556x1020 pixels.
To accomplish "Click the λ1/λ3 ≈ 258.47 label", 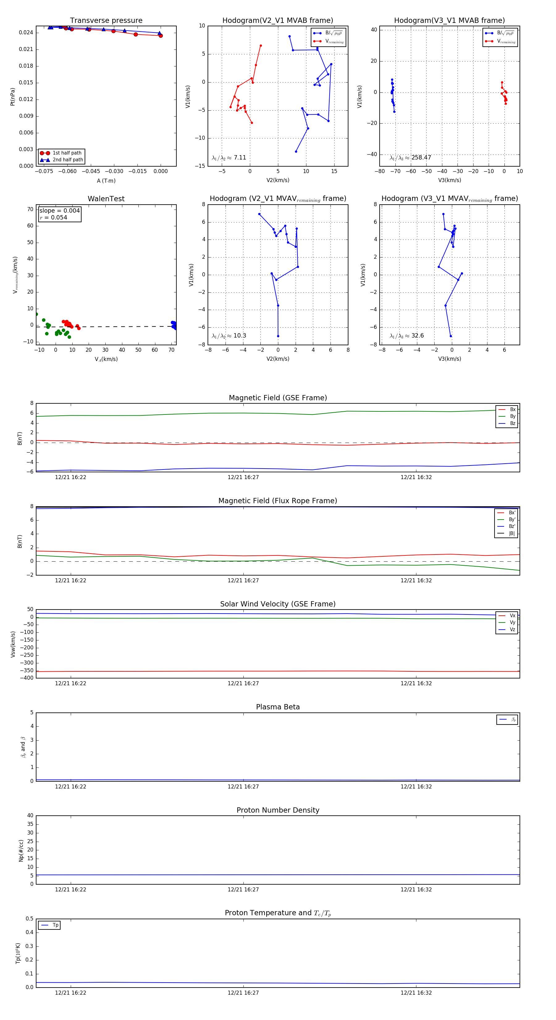I will coord(411,158).
